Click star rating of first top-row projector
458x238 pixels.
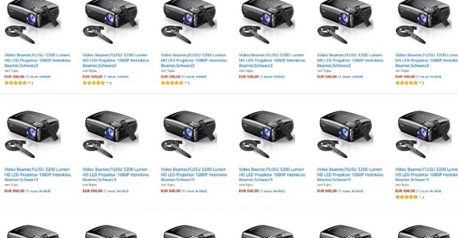click(16, 83)
